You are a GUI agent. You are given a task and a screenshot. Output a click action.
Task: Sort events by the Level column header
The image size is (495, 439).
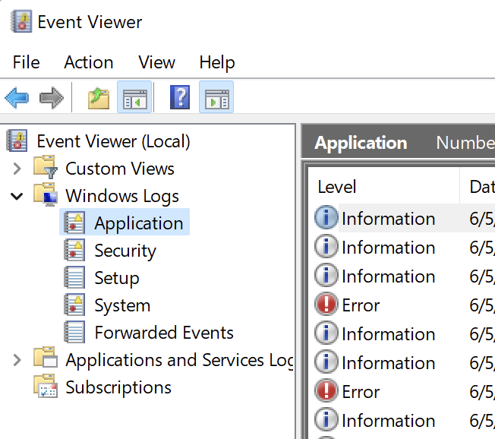tap(383, 187)
